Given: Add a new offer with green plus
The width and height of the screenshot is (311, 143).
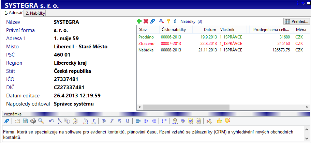Looking at the screenshot, I should [139, 21].
